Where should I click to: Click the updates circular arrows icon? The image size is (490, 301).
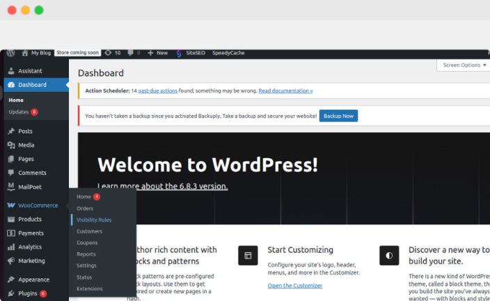(108, 53)
